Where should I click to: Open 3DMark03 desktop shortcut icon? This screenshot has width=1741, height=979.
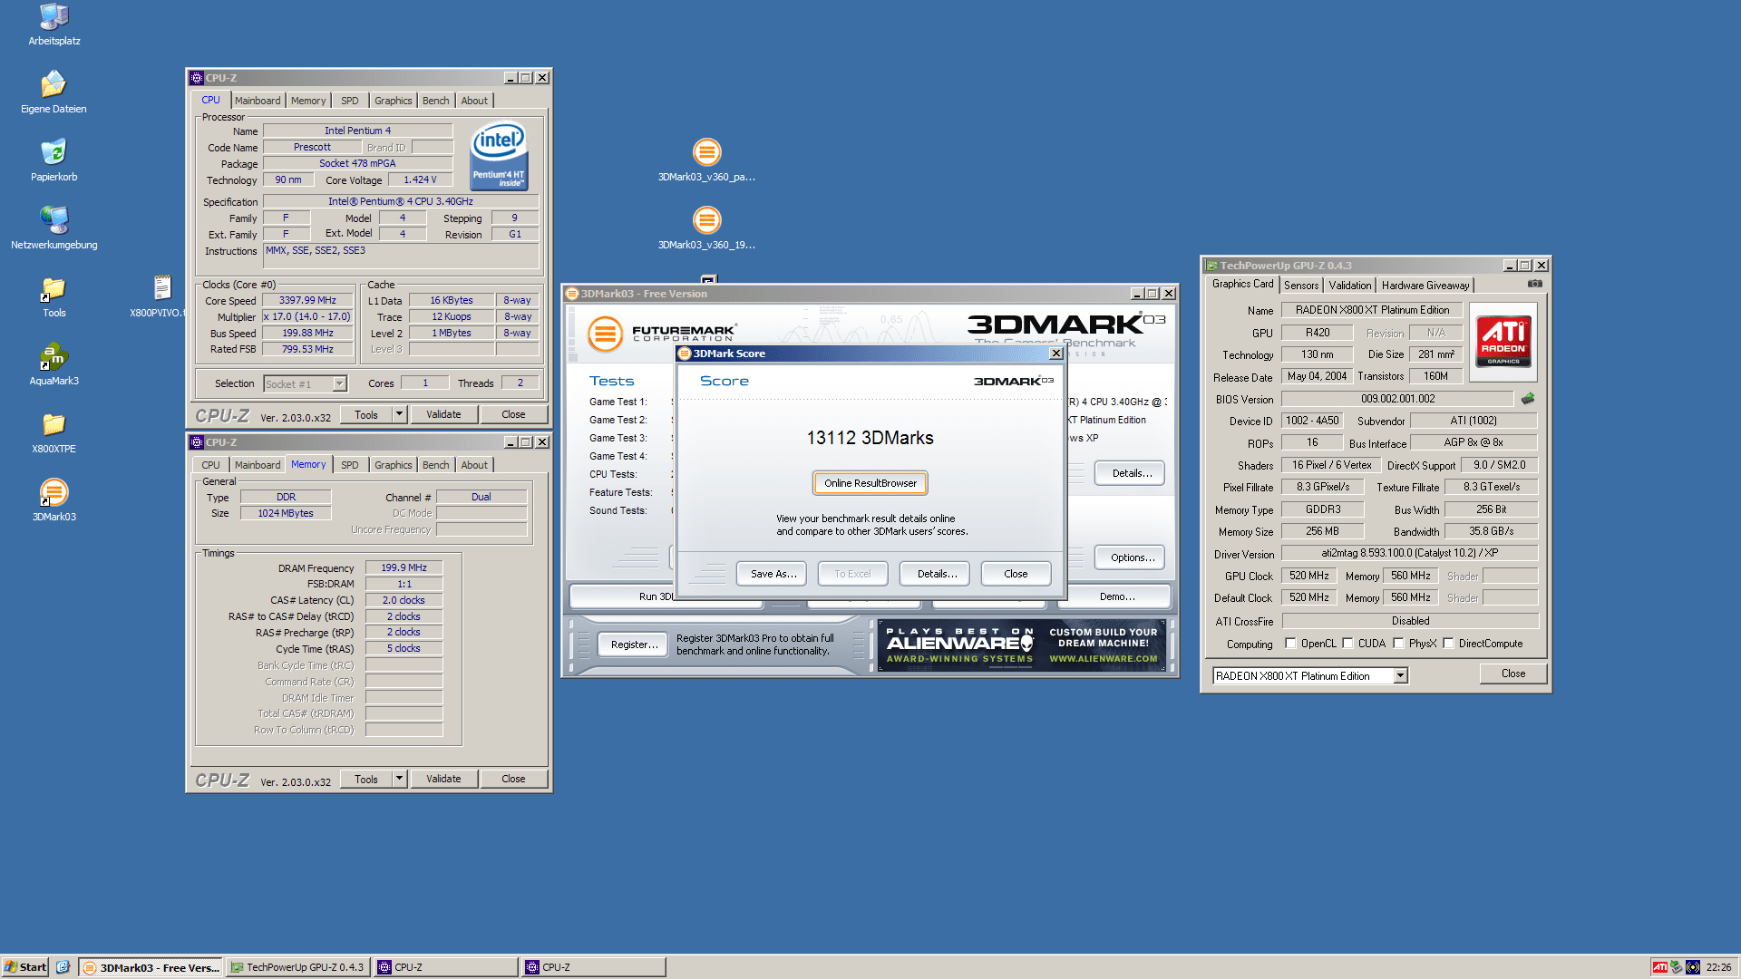pos(53,493)
